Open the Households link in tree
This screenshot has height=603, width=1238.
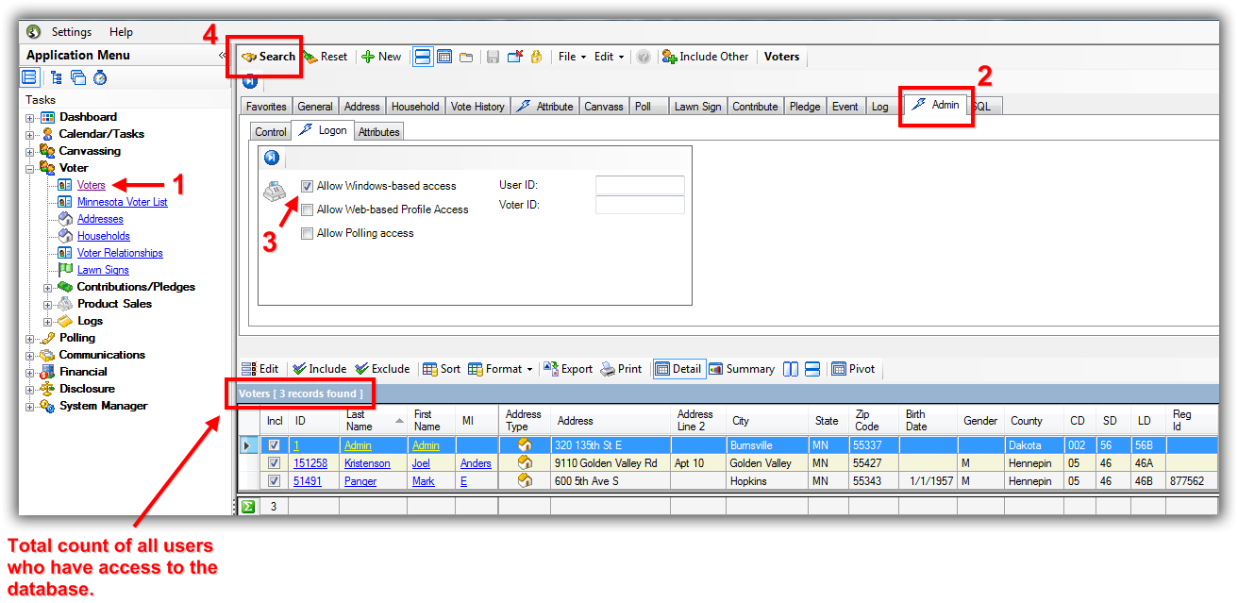click(104, 236)
